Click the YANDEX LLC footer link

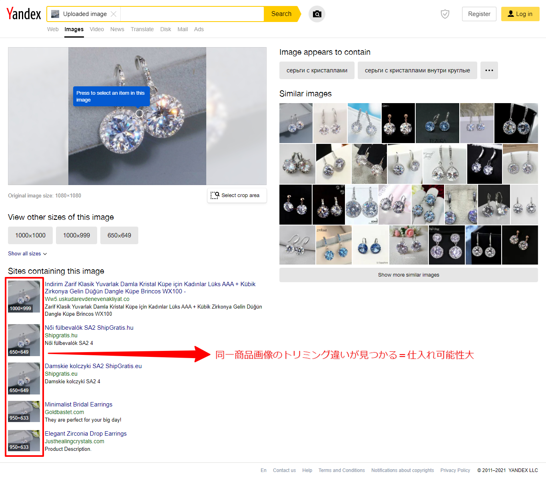(x=523, y=470)
